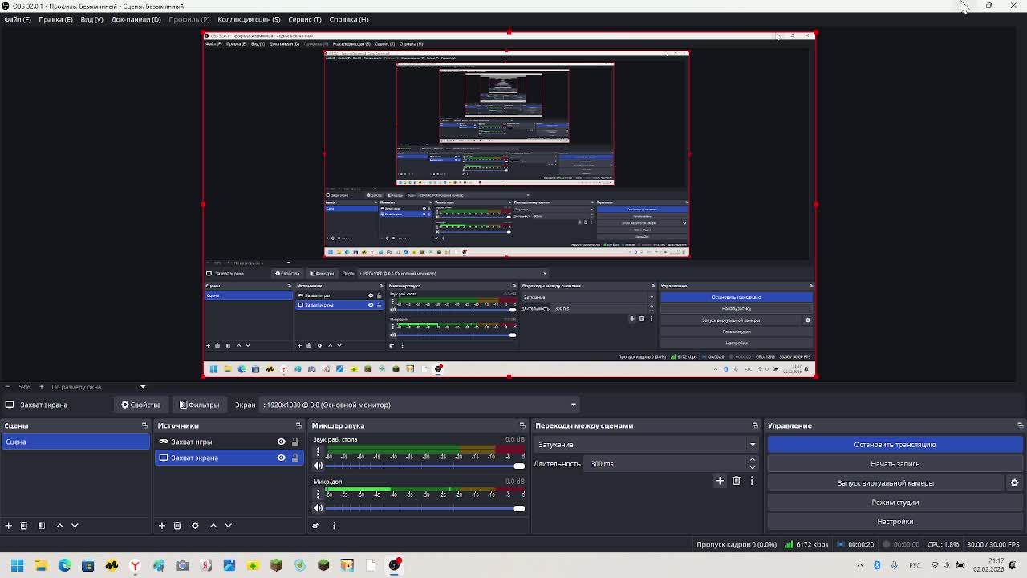Viewport: 1027px width, 578px height.
Task: Toggle the lock on Захват игры source
Action: [295, 442]
